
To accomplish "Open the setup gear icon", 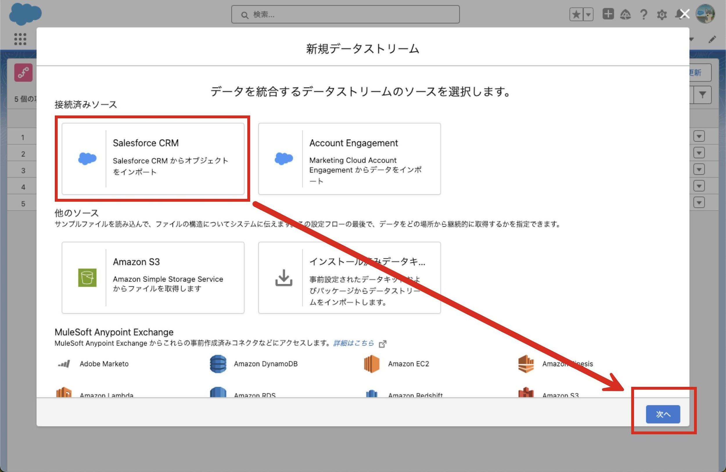I will pos(662,15).
